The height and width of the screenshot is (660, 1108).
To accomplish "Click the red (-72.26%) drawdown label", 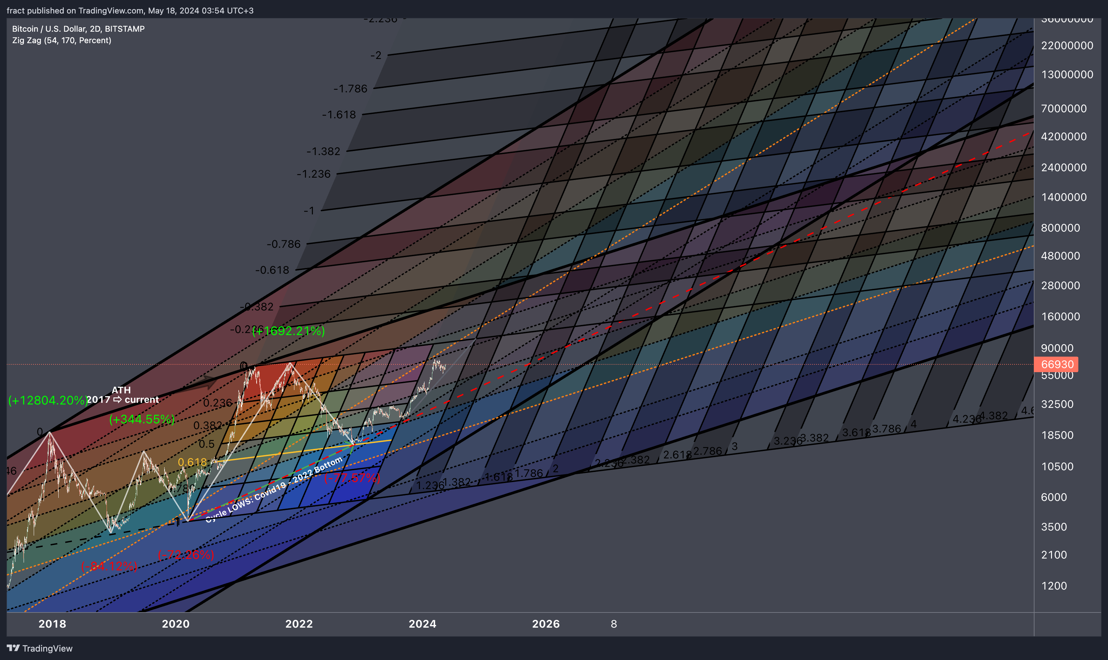I will 186,554.
